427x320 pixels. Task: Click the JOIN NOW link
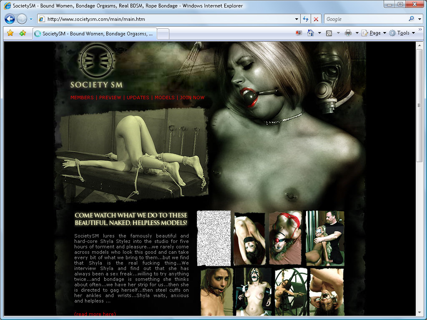point(192,97)
